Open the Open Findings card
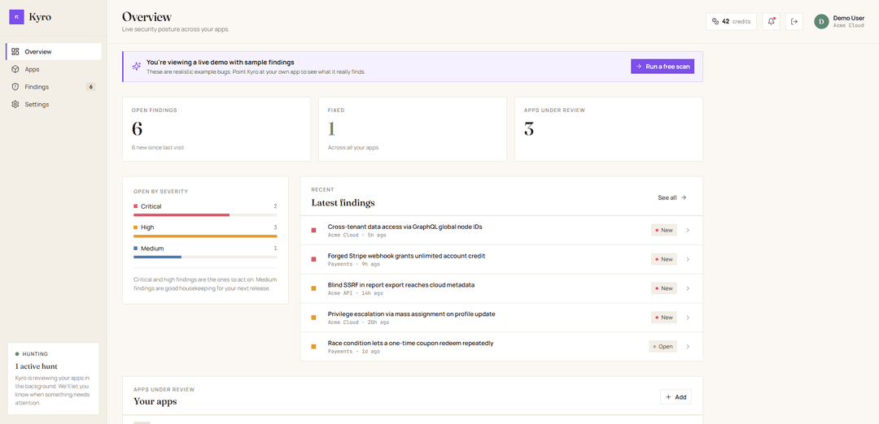 216,129
